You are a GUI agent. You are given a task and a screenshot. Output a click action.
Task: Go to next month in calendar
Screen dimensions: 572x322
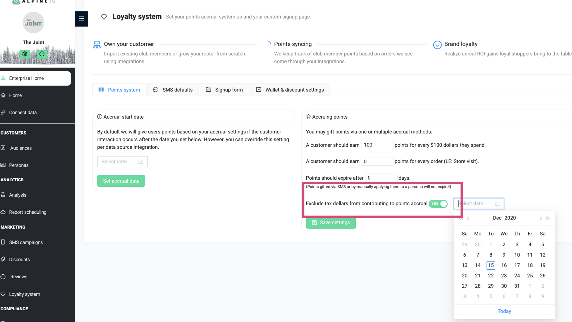coord(540,218)
